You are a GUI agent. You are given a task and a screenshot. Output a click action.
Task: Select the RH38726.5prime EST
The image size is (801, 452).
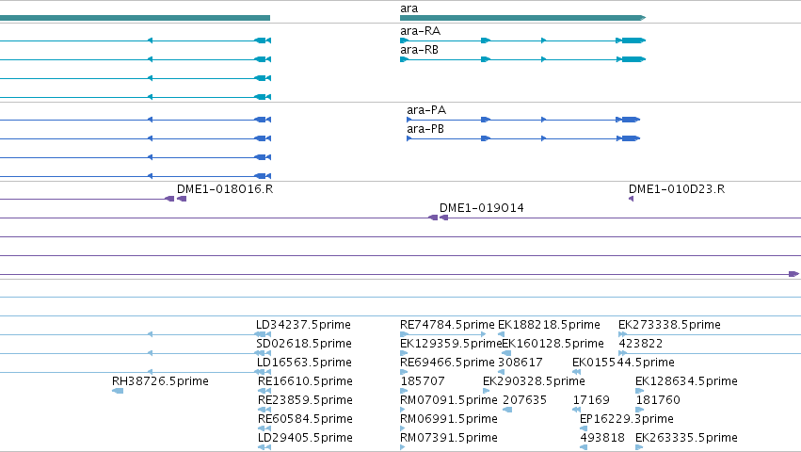160,381
